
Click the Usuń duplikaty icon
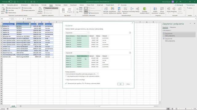pyautogui.click(x=119, y=10)
